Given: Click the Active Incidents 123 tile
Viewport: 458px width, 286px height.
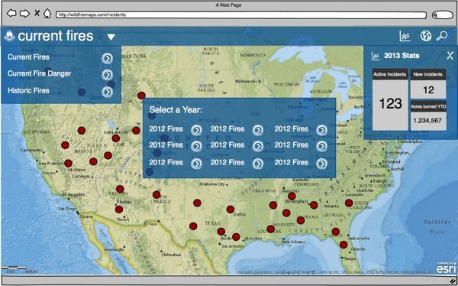Looking at the screenshot, I should coord(390,99).
